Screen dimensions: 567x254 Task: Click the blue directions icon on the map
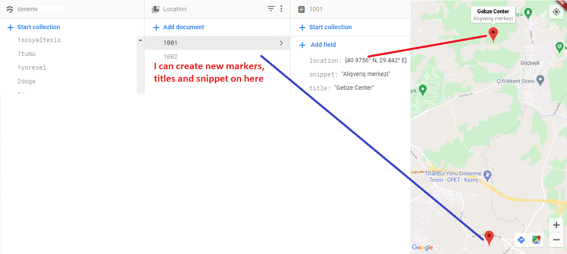click(521, 240)
